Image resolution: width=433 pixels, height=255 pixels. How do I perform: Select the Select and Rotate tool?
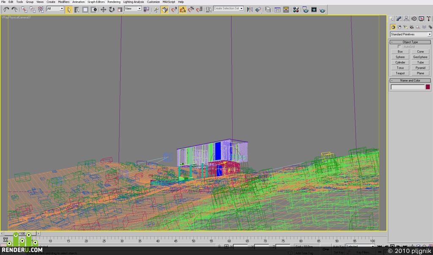pyautogui.click(x=112, y=10)
